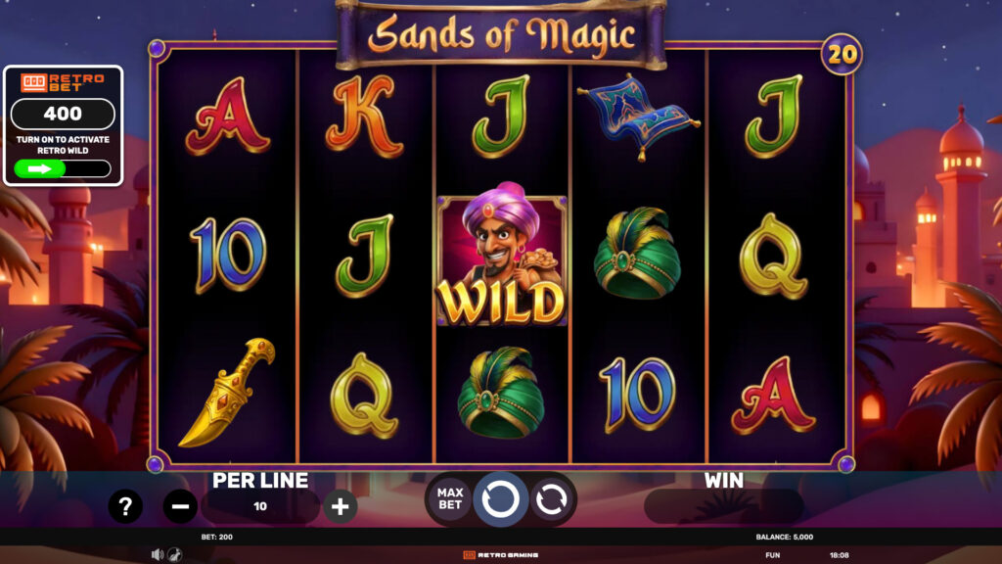This screenshot has height=564, width=1002.
Task: Click the magic carpet symbol
Action: (638, 116)
